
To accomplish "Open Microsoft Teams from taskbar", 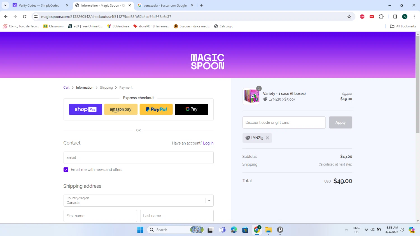I will [x=222, y=230].
